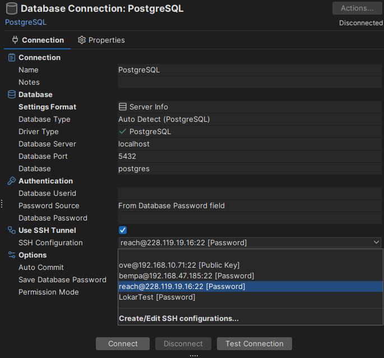Click the database cylinder icon in header

coord(12,8)
